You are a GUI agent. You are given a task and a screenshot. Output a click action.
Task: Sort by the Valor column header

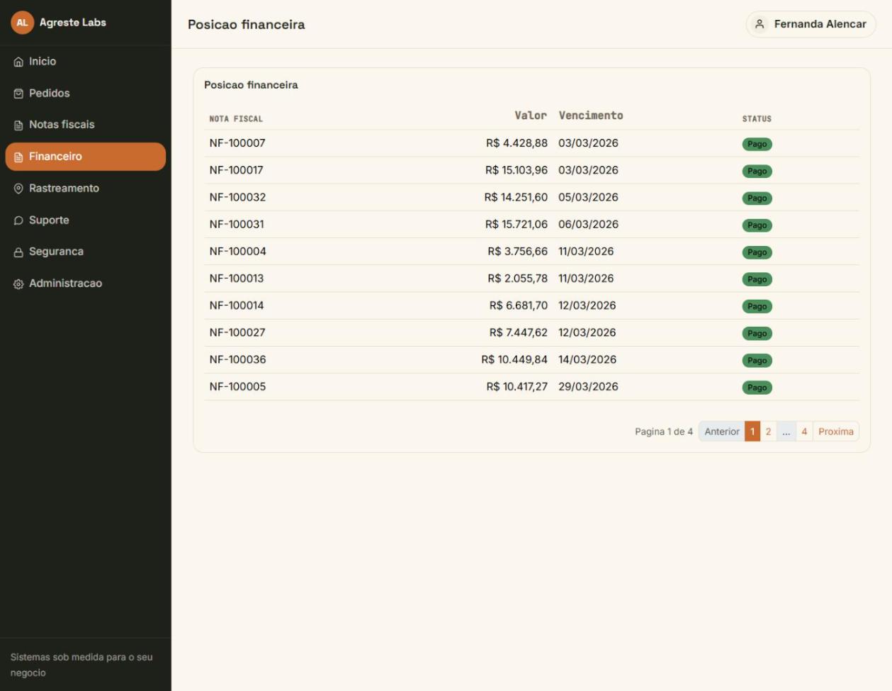tap(531, 116)
